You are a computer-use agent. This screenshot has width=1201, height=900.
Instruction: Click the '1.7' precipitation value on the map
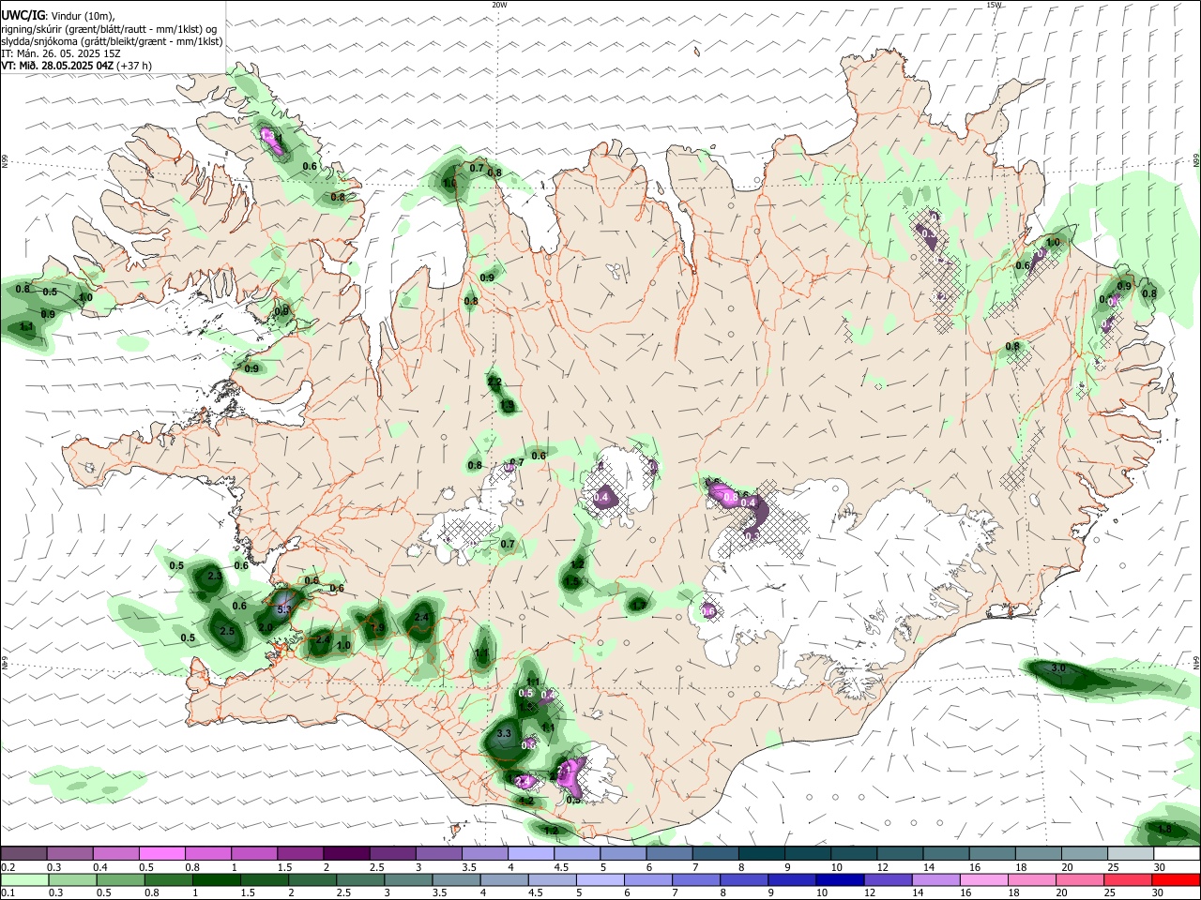pos(639,606)
